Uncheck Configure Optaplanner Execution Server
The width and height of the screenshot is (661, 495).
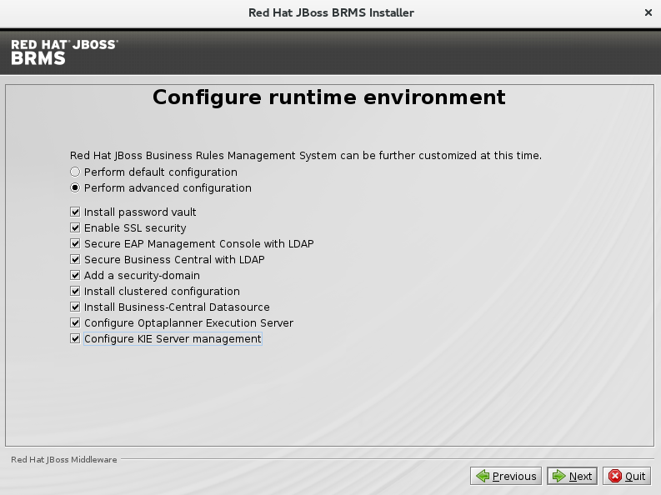(75, 322)
